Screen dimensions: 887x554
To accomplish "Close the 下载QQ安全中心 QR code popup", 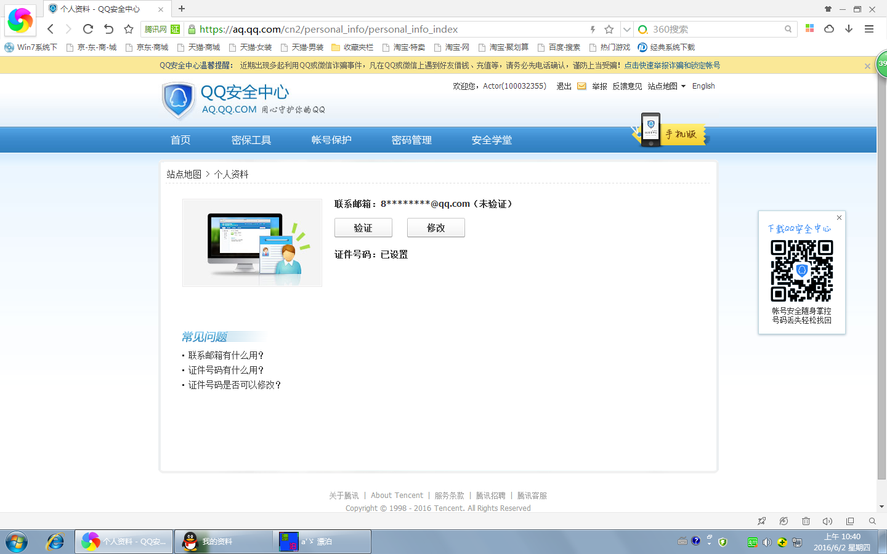I will coord(839,217).
